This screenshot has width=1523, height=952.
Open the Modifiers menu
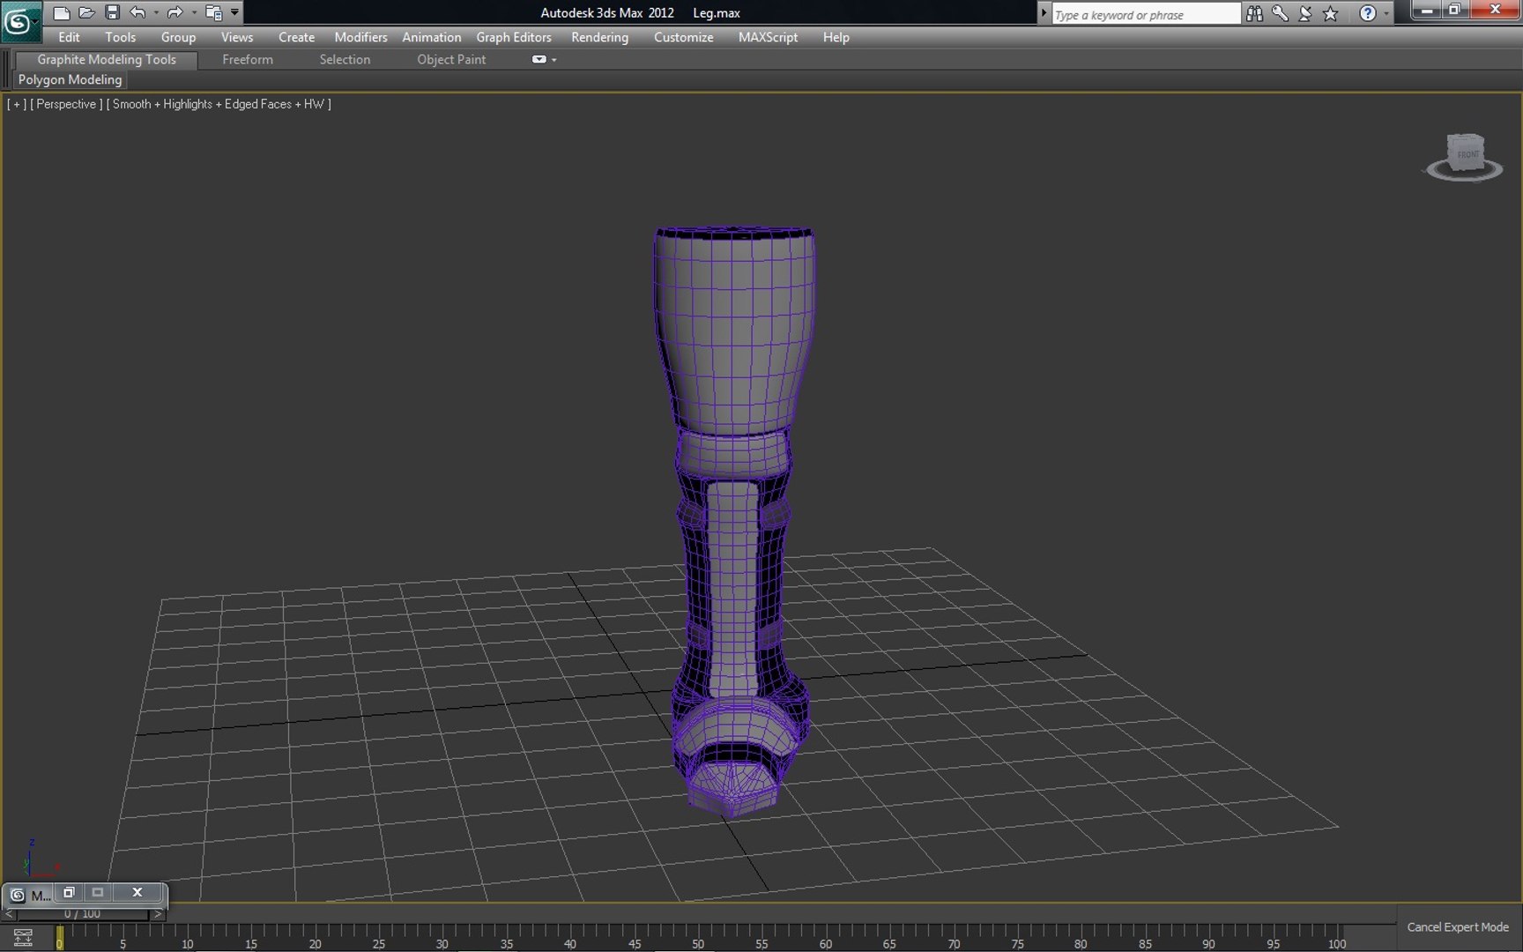click(x=360, y=37)
